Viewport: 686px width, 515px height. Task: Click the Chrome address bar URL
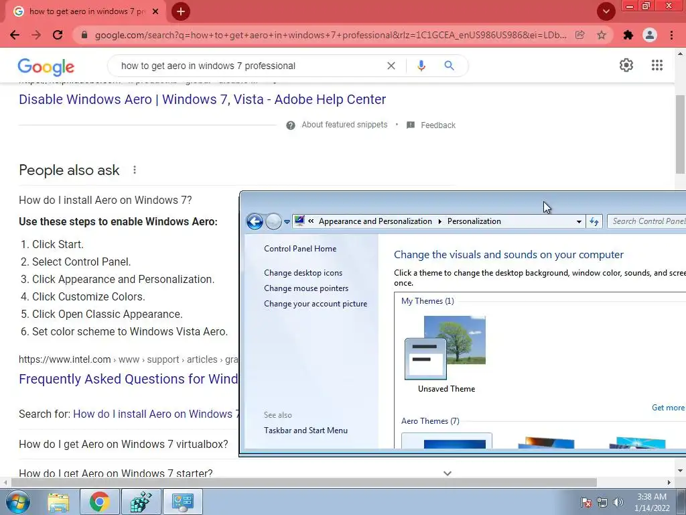pyautogui.click(x=330, y=35)
